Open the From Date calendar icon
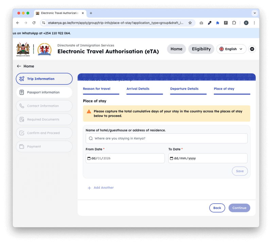Image resolution: width=272 pixels, height=244 pixels. 89,158
